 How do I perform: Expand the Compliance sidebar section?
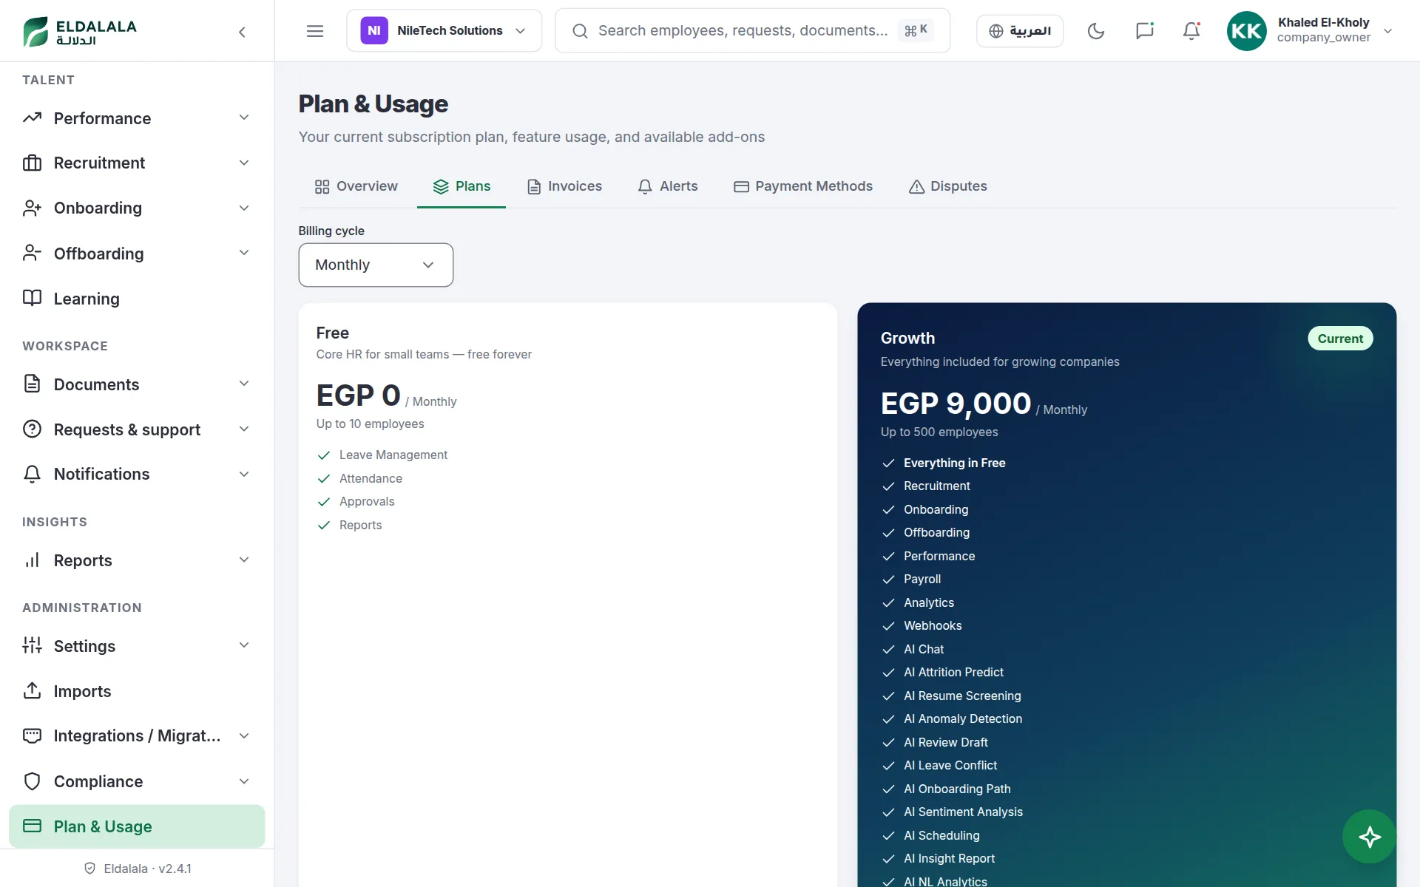click(137, 781)
